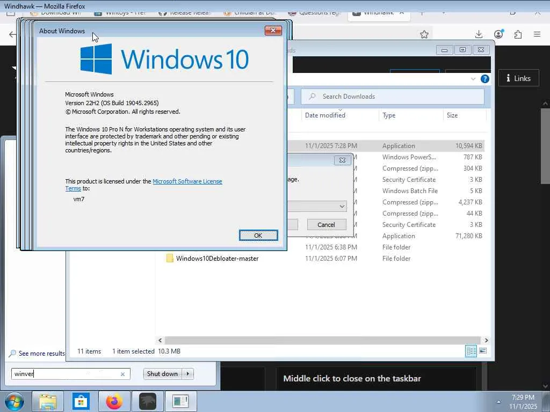Open the Firefox hamburger menu
This screenshot has height=412, width=550.
[x=537, y=34]
